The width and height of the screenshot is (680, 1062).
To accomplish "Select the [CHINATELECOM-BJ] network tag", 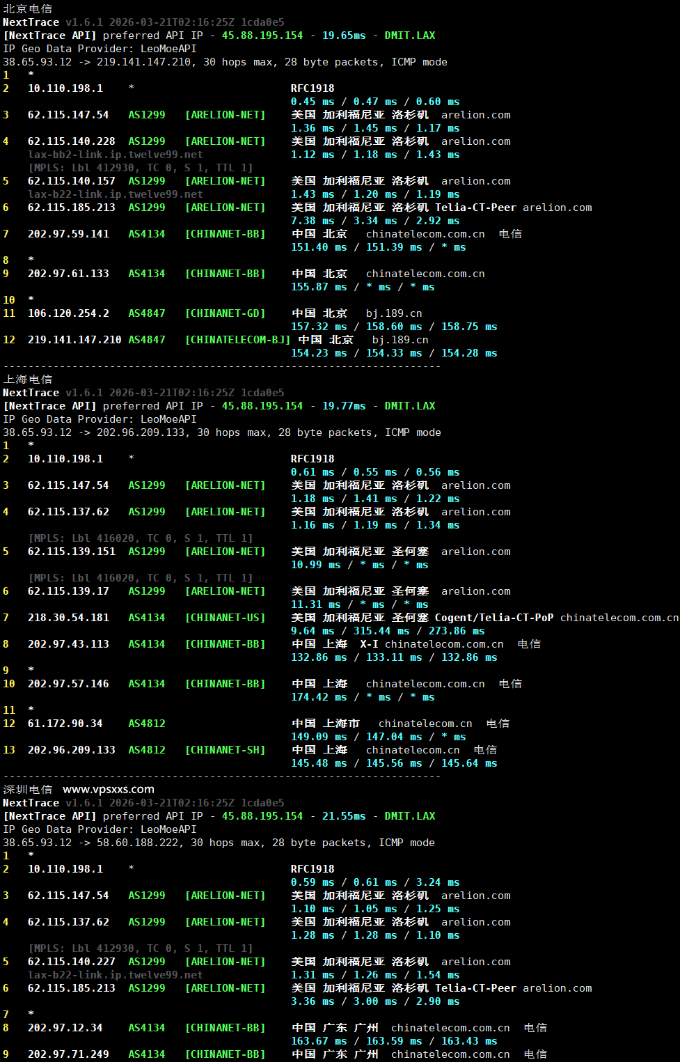I will [237, 340].
